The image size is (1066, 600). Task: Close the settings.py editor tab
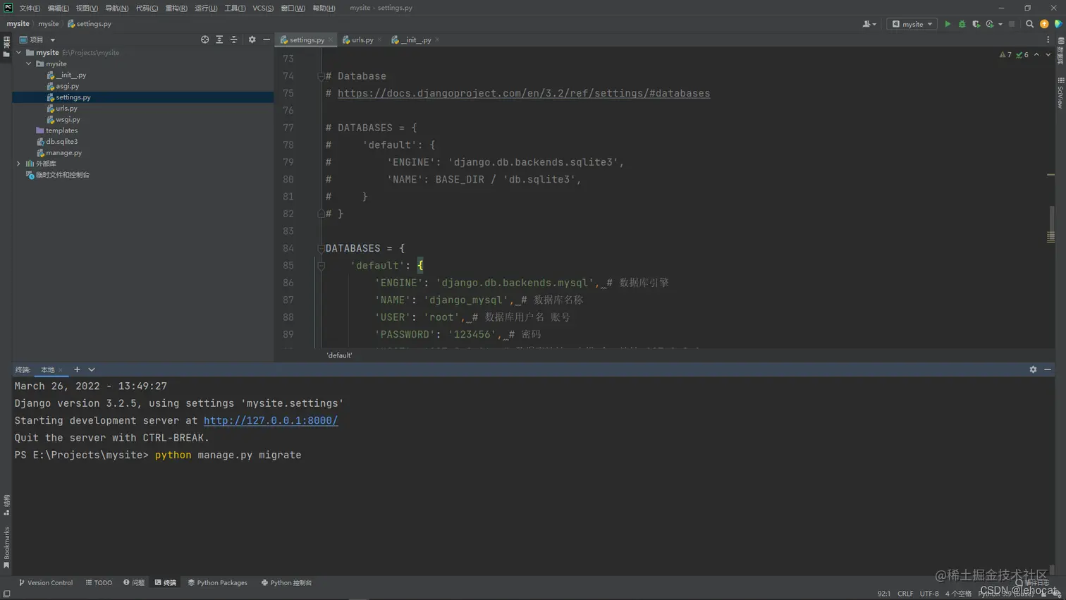click(331, 39)
